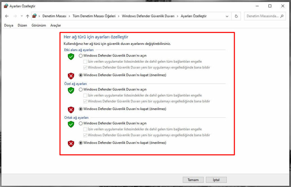Click the search magnifier icon
The width and height of the screenshot is (291, 187).
tap(282, 16)
